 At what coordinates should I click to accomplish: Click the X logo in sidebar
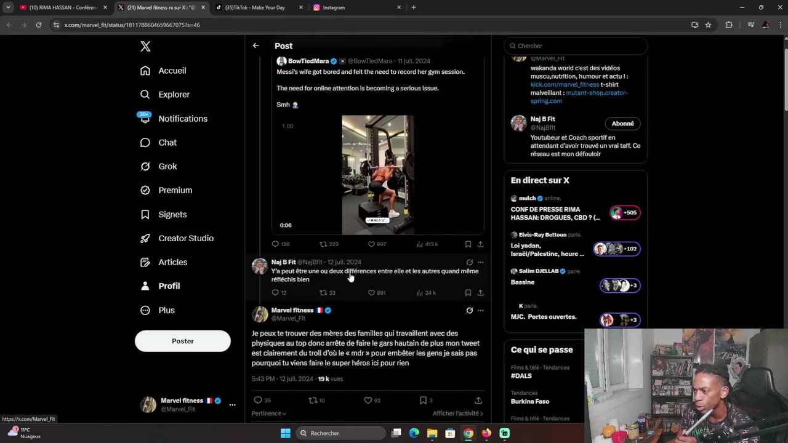[145, 46]
